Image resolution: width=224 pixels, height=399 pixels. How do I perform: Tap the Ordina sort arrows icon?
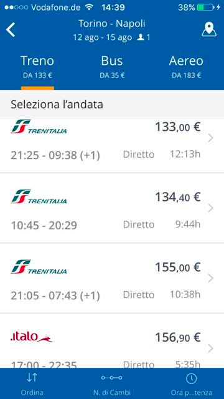pos(32,378)
